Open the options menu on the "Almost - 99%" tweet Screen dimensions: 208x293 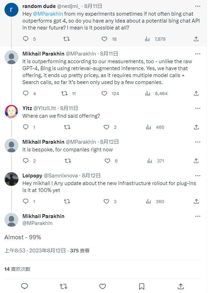click(x=198, y=216)
